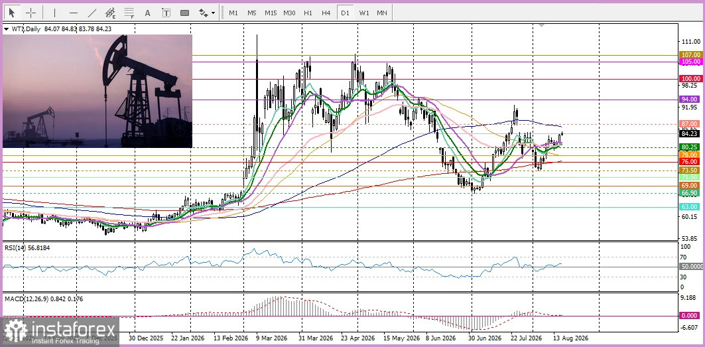Click the red 100.00 price label
The width and height of the screenshot is (705, 347).
point(689,79)
